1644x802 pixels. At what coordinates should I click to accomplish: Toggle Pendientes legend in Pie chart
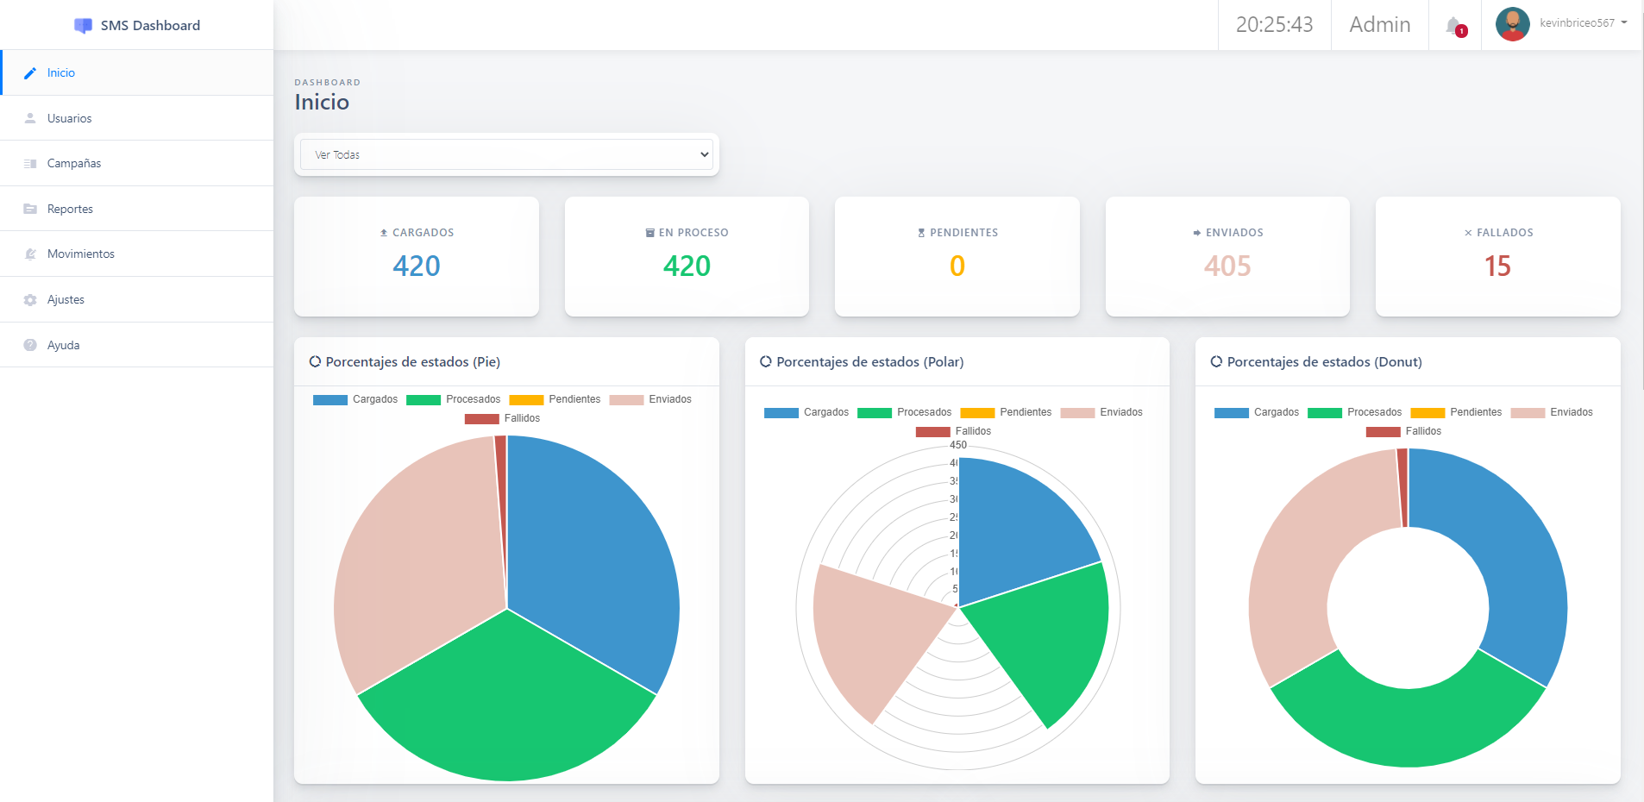tap(555, 399)
